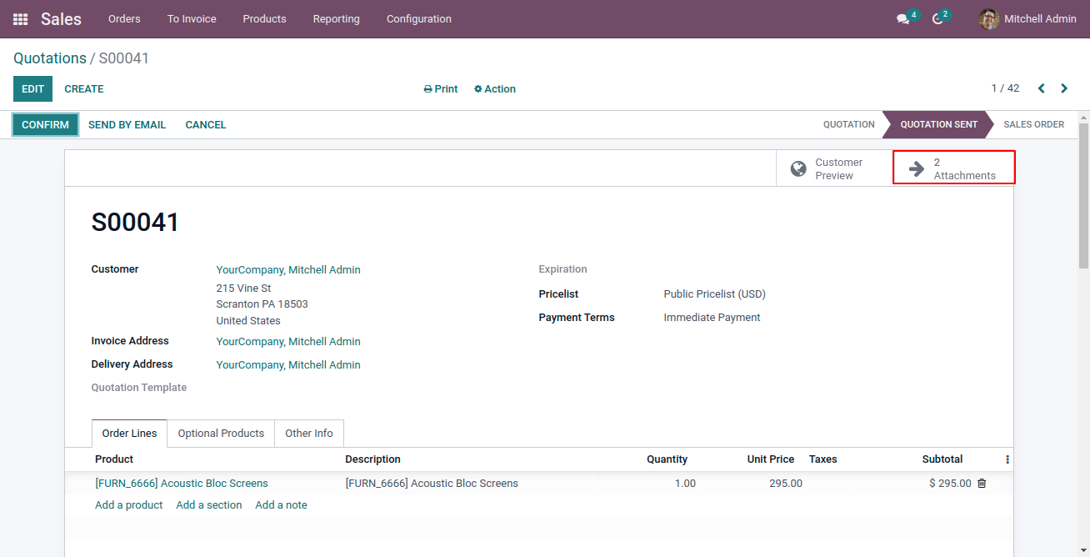Viewport: 1090px width, 557px height.
Task: Click the Quantity column header
Action: pyautogui.click(x=667, y=459)
